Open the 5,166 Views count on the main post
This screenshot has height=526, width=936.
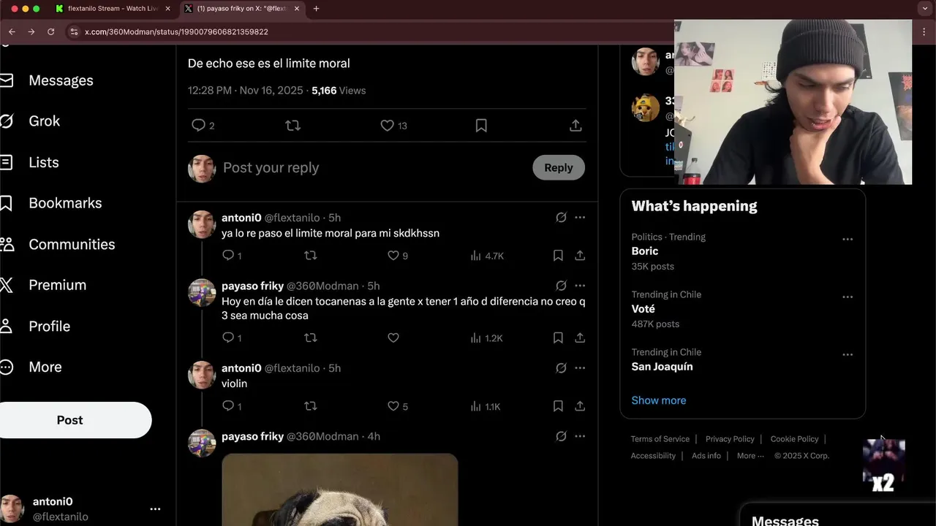click(x=339, y=91)
